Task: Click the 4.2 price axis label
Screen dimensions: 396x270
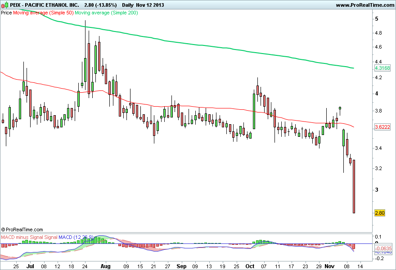Action: click(x=378, y=77)
